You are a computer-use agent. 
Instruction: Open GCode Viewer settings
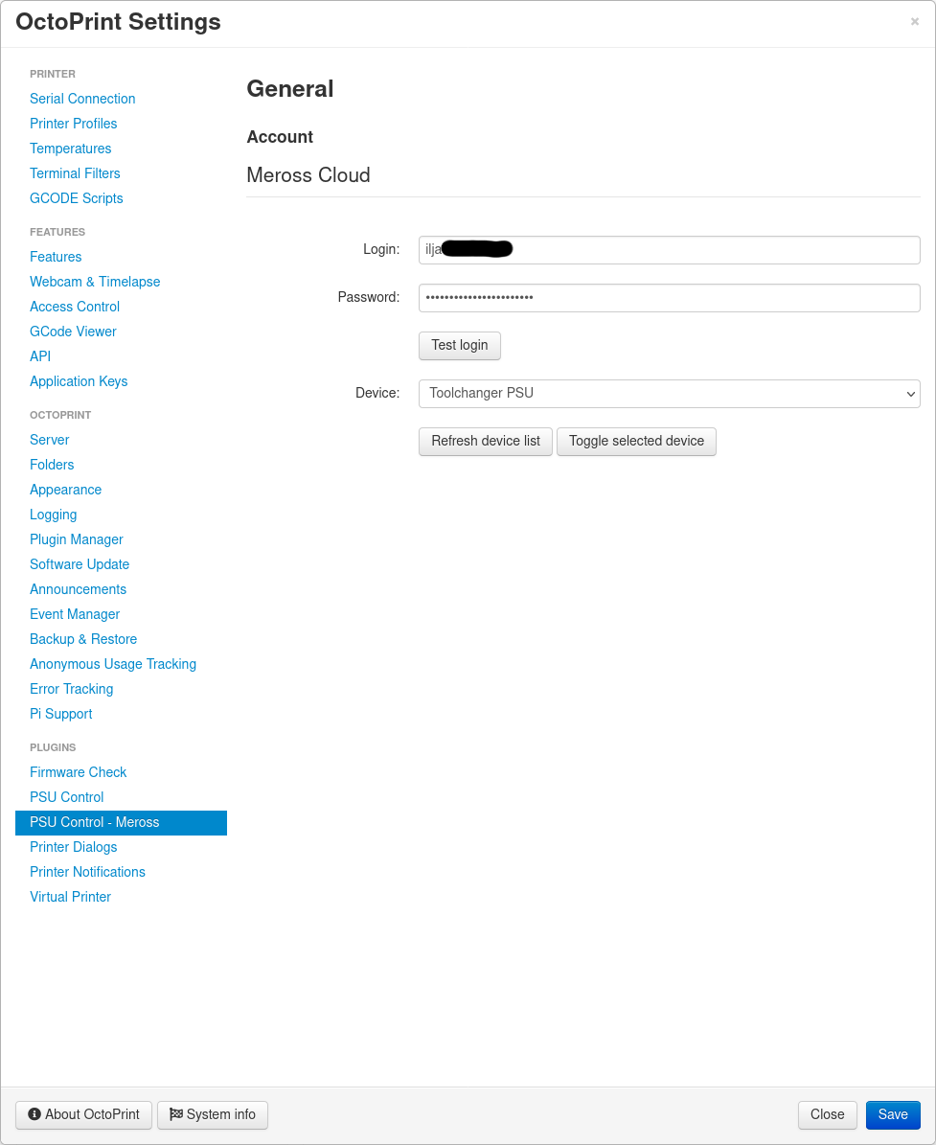tap(73, 331)
